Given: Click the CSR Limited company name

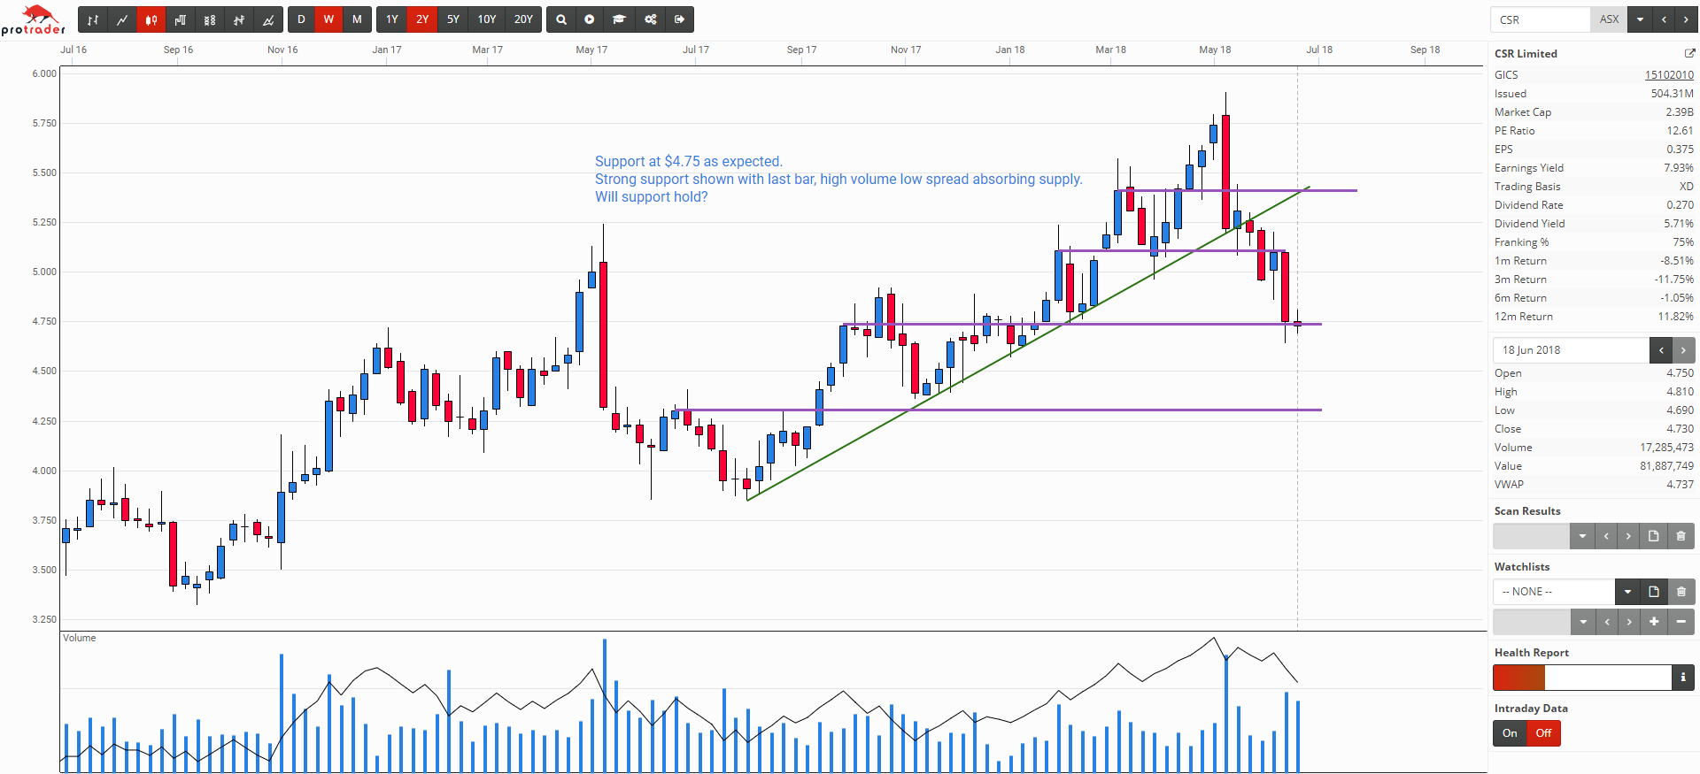Looking at the screenshot, I should tap(1526, 54).
